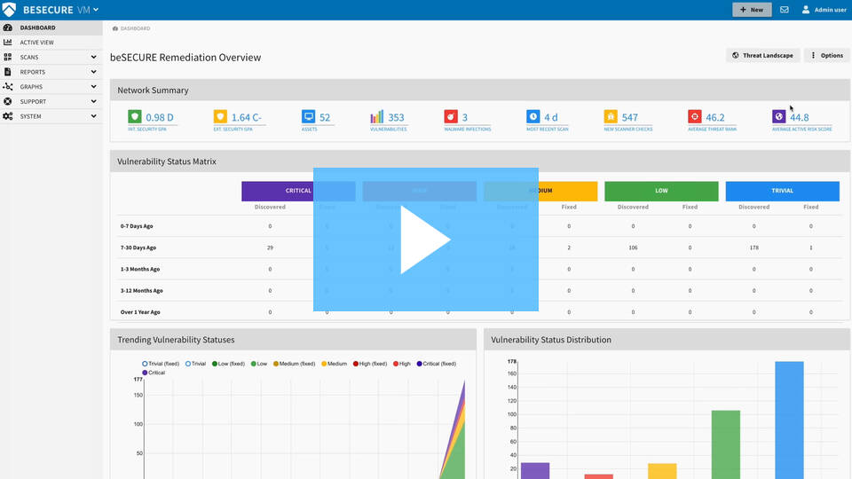
Task: Select Dashboard in the sidebar
Action: [x=51, y=27]
